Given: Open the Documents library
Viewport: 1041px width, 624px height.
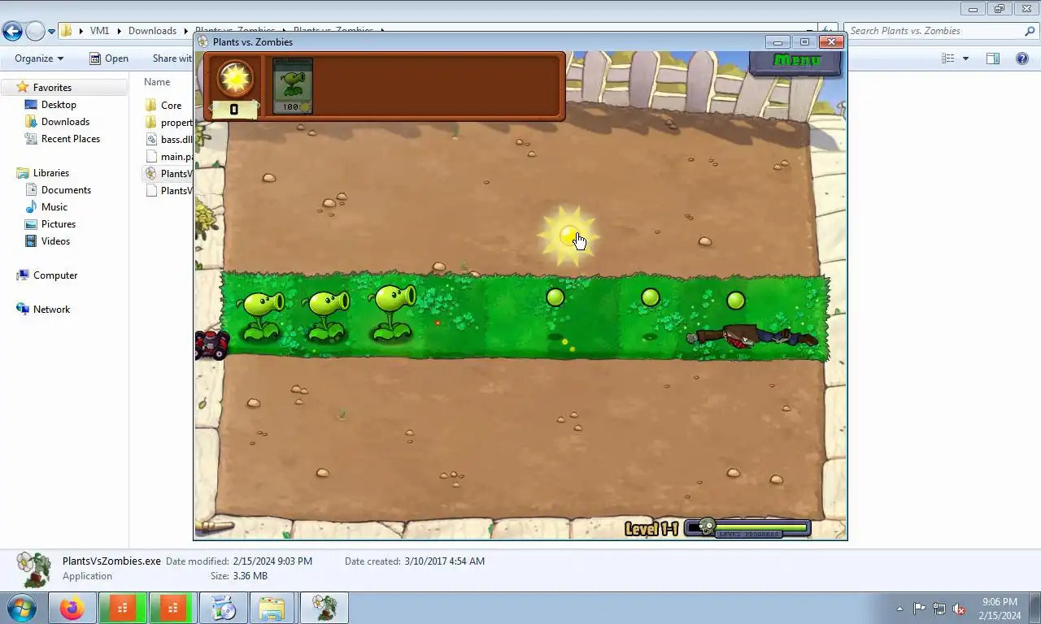Looking at the screenshot, I should [x=66, y=190].
